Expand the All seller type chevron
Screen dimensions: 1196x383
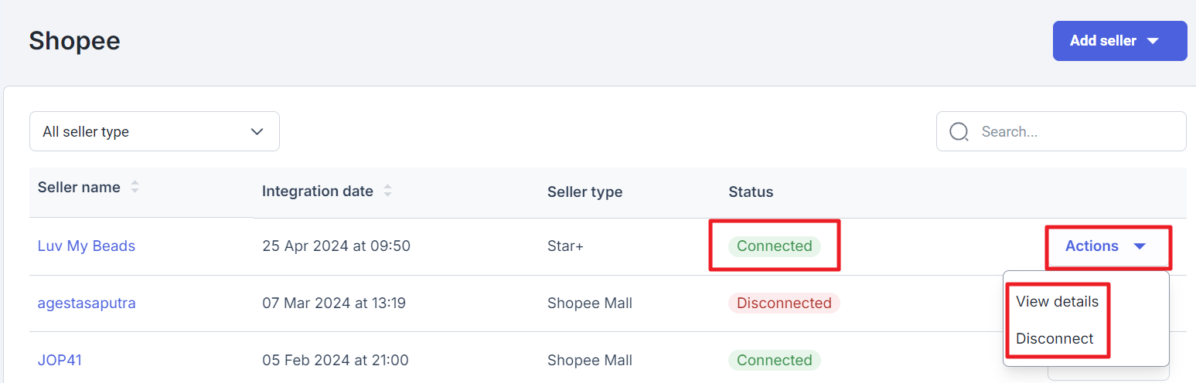(257, 132)
